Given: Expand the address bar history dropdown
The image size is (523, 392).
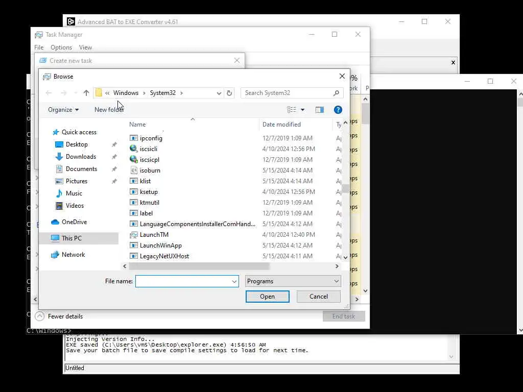Looking at the screenshot, I should coord(219,93).
